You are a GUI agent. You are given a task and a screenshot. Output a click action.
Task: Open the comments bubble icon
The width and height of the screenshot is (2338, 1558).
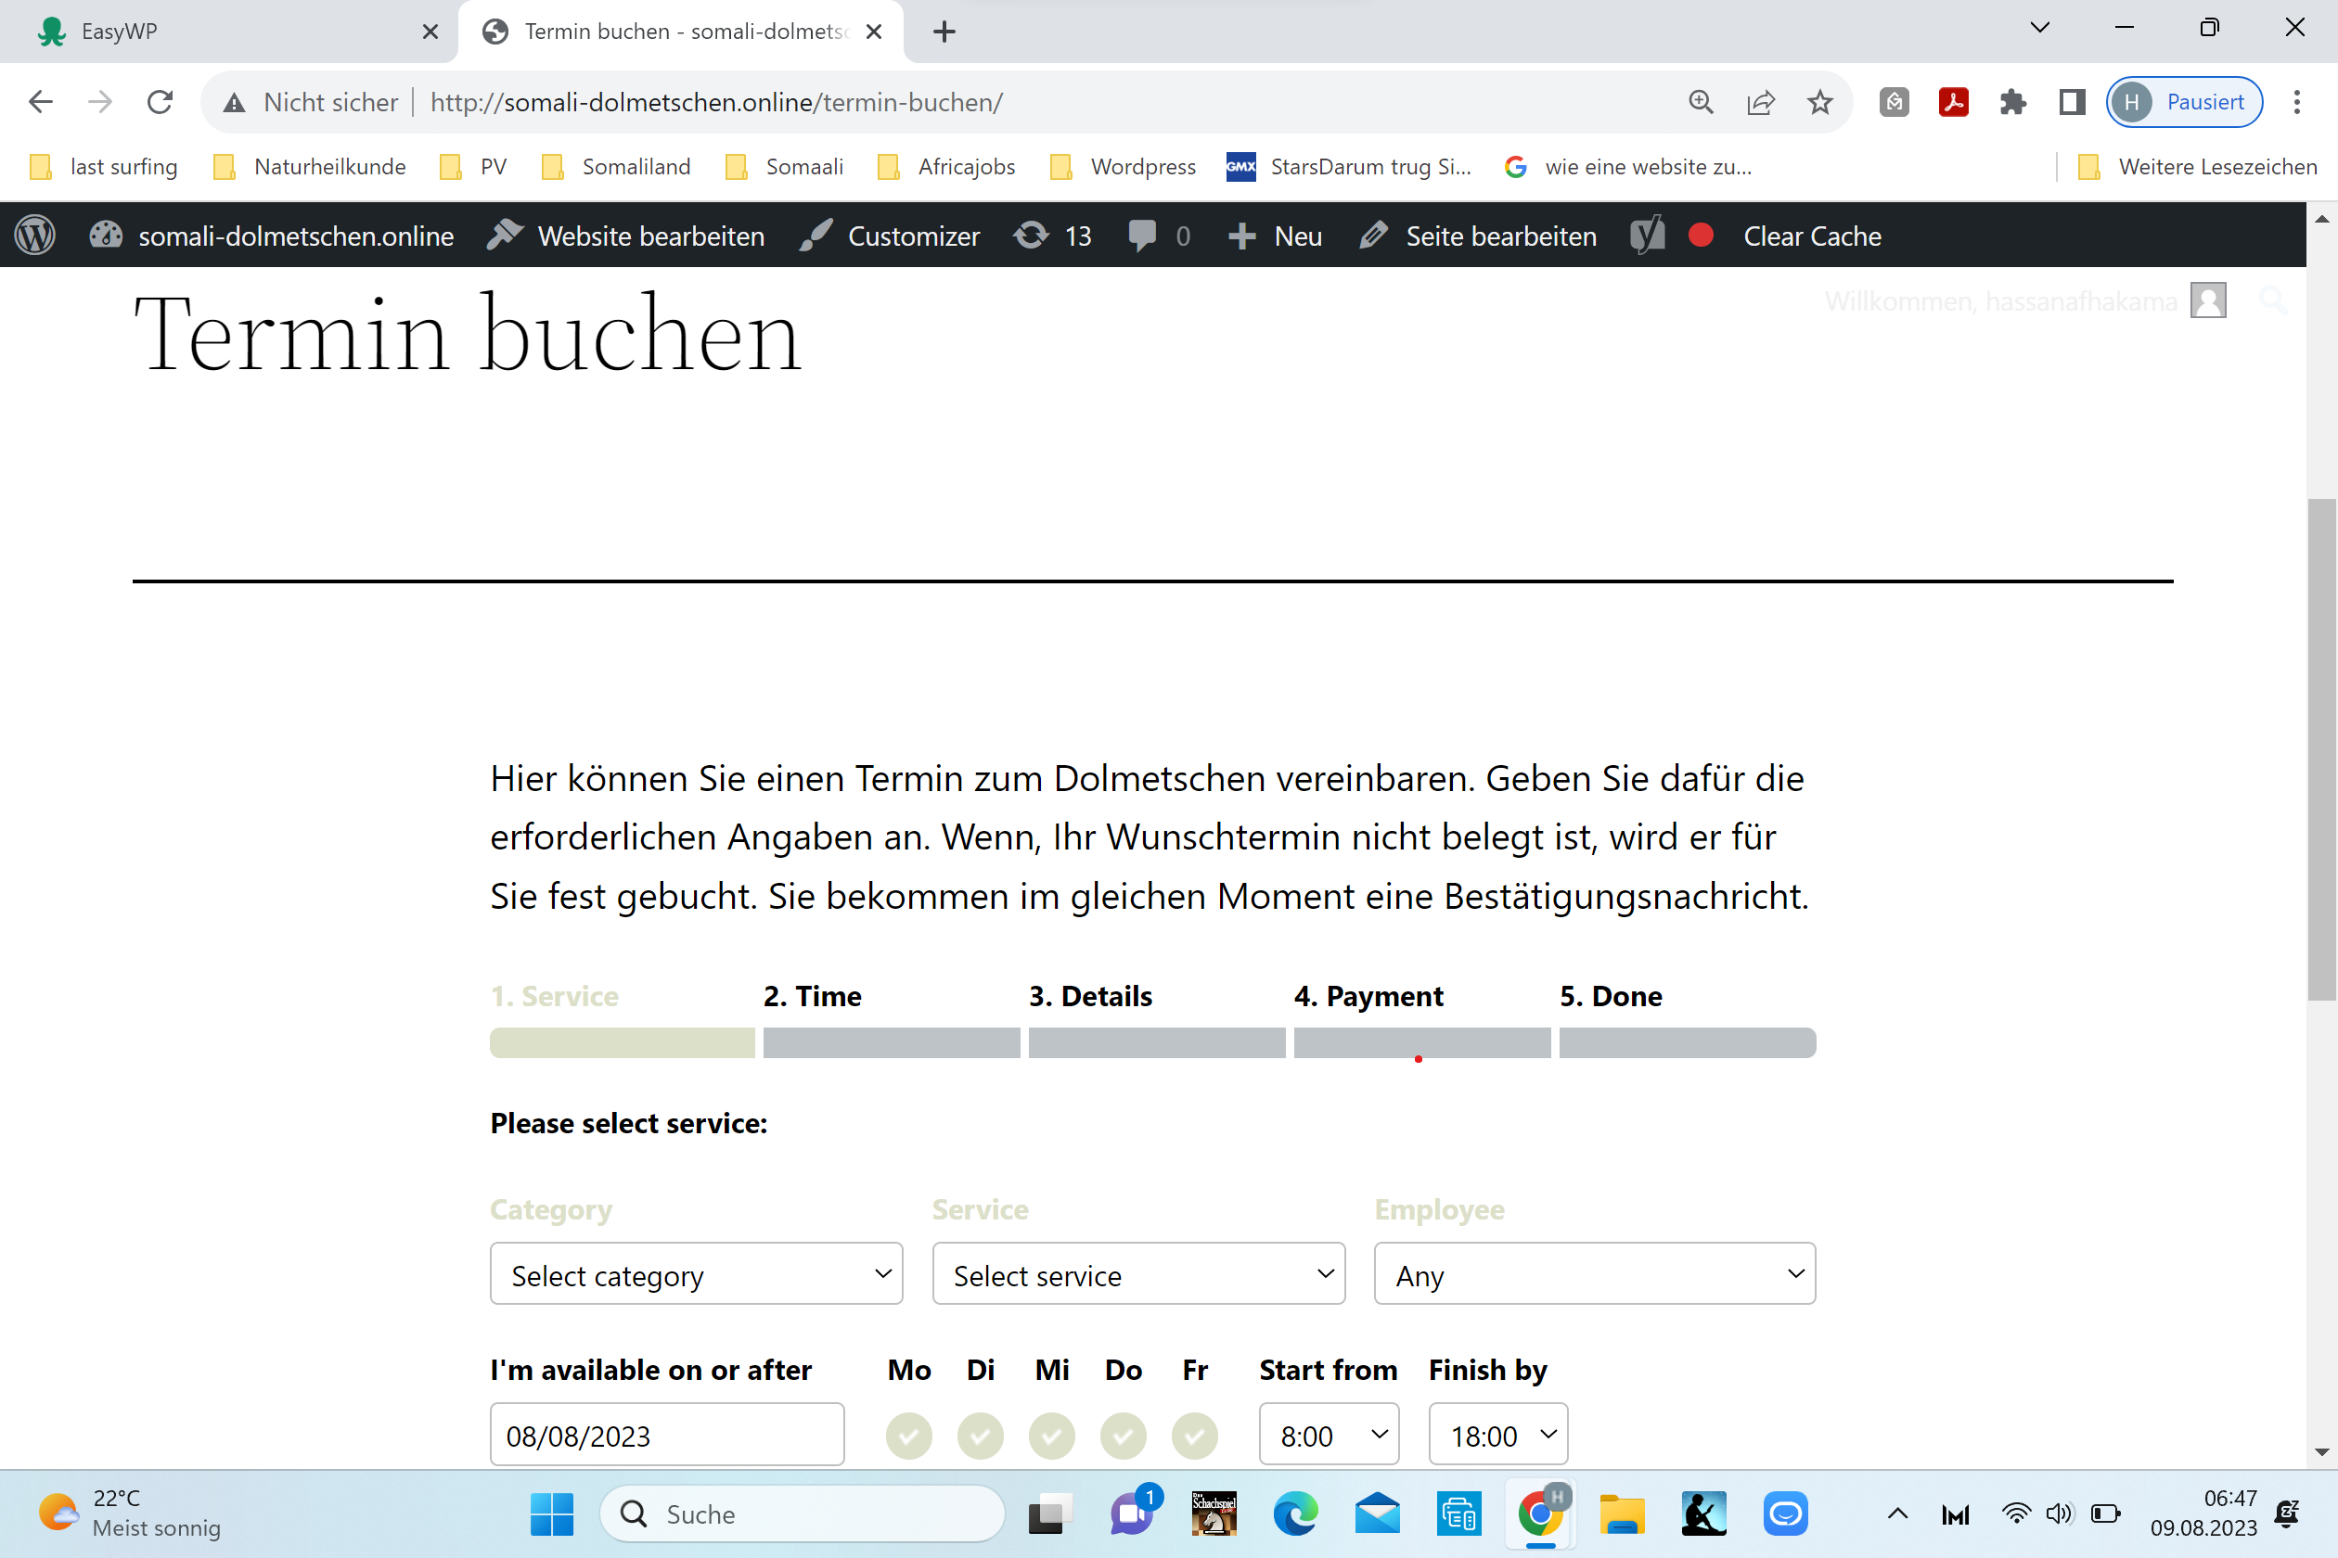coord(1142,236)
